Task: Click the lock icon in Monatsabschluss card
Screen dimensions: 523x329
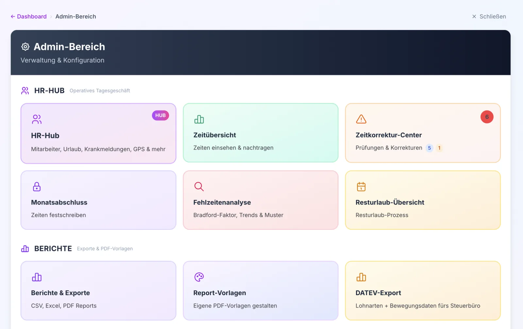Action: 37,186
